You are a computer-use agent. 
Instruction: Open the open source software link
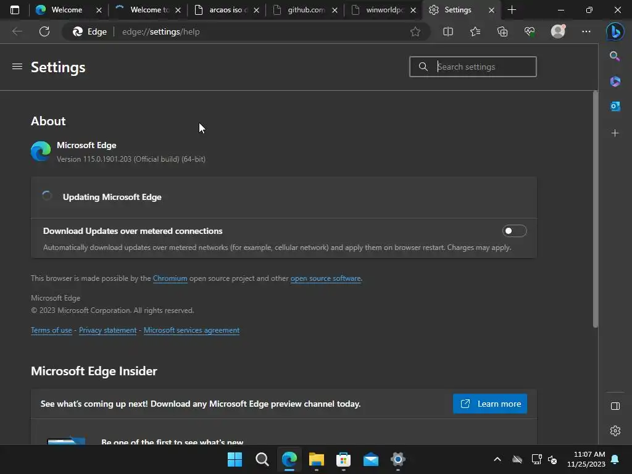point(325,278)
